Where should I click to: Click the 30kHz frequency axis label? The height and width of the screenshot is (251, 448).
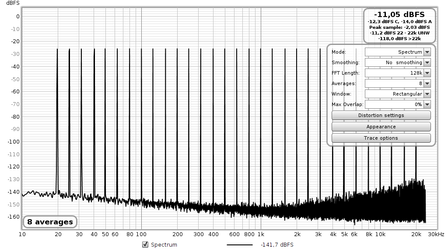[436, 234]
